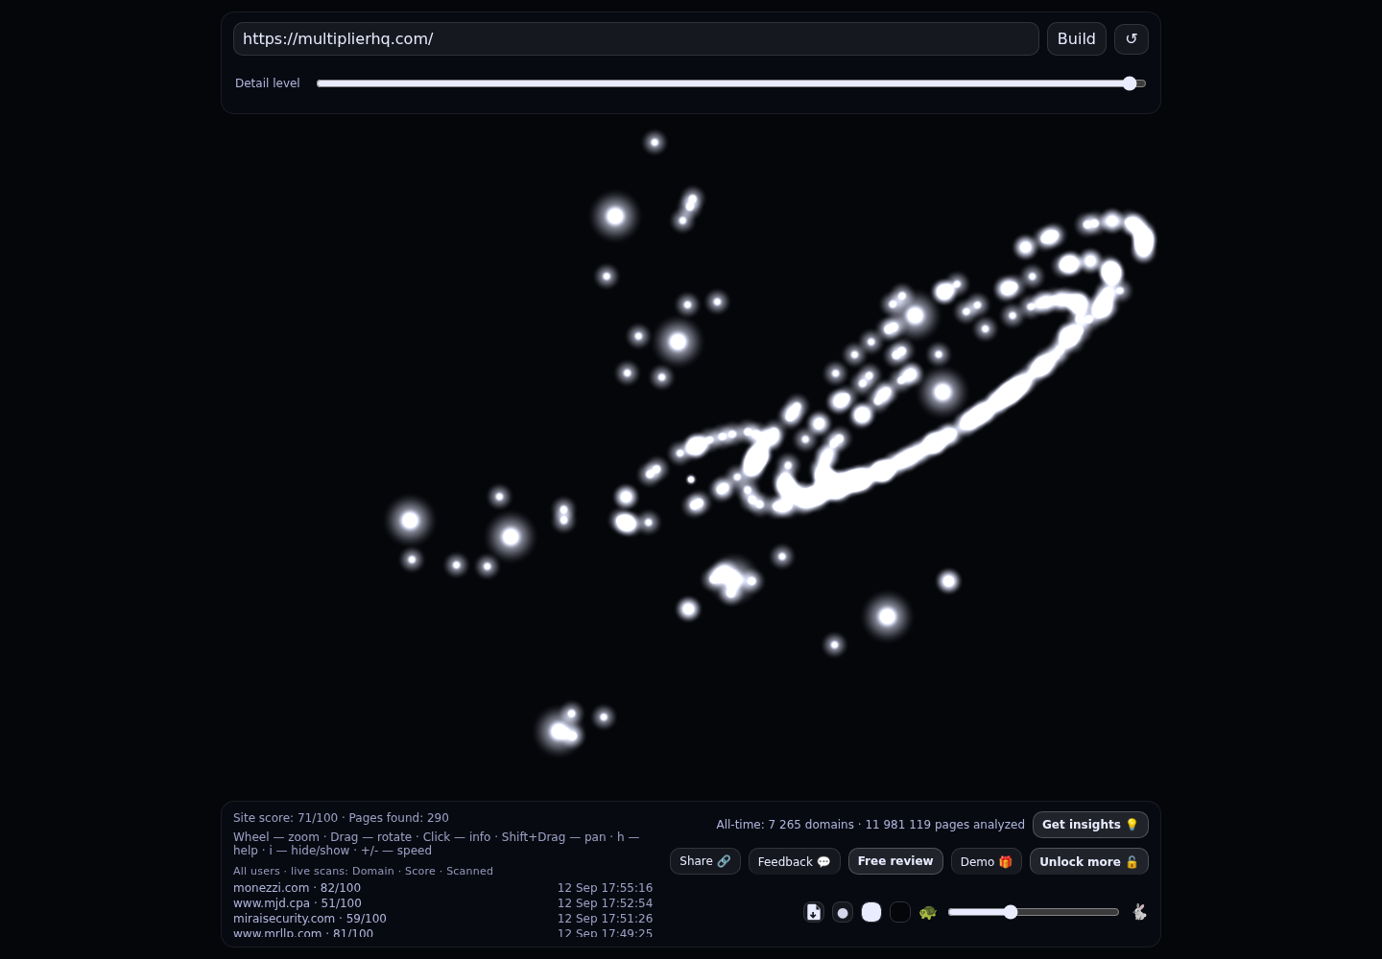Click the turtle slow-speed icon
The image size is (1382, 959).
point(928,912)
